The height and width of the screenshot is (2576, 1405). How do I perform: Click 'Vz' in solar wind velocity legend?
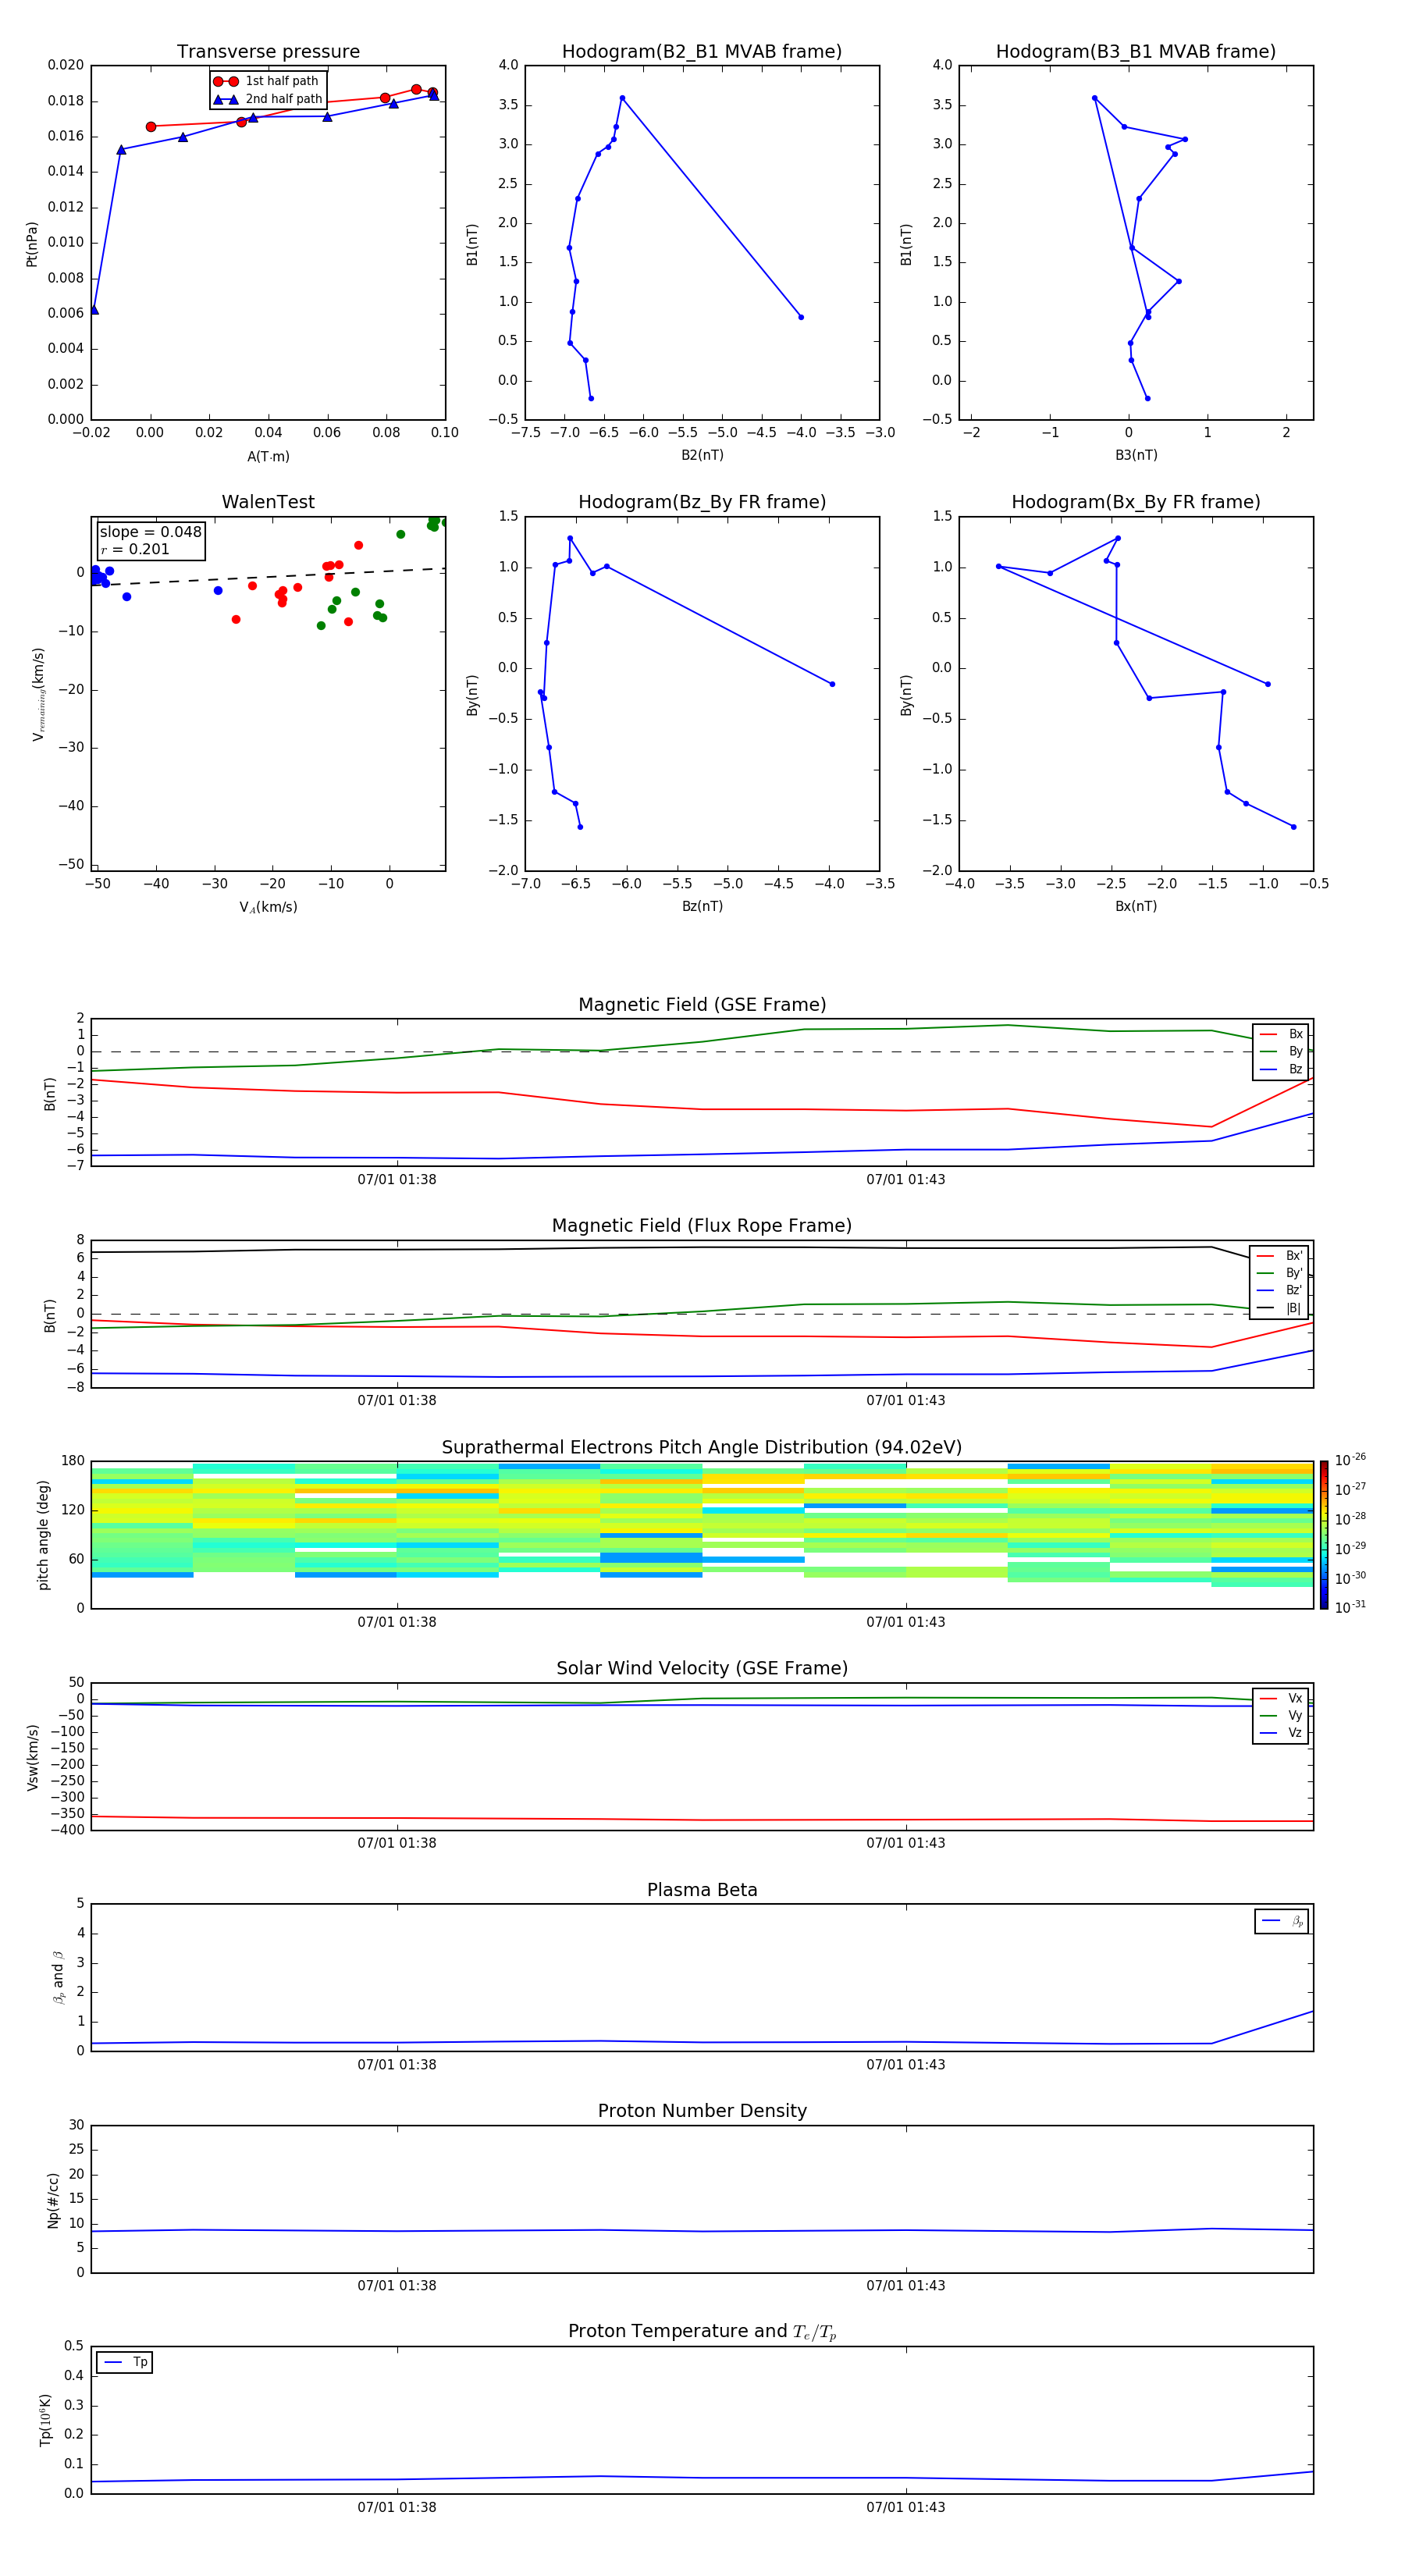click(1282, 1733)
